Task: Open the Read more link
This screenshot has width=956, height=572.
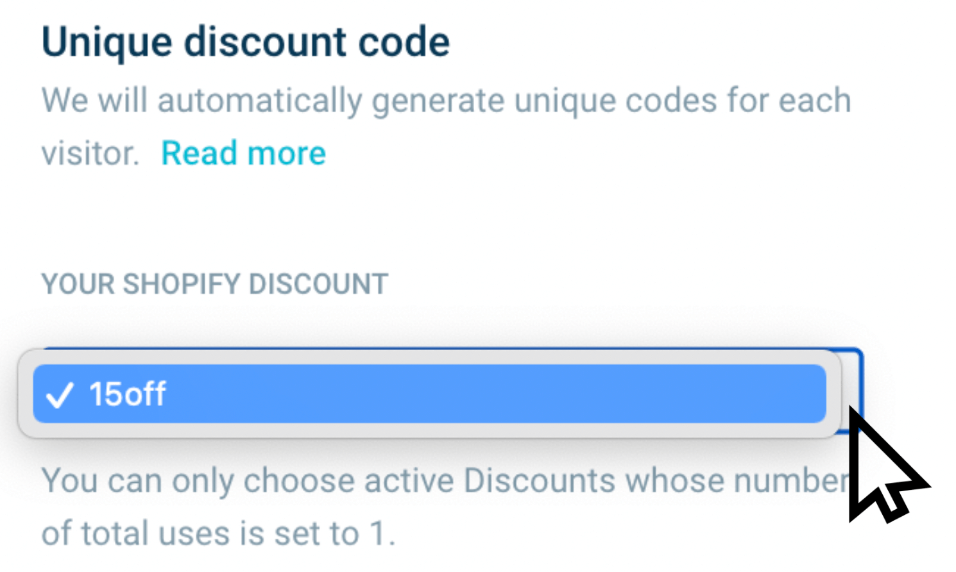Action: tap(243, 153)
